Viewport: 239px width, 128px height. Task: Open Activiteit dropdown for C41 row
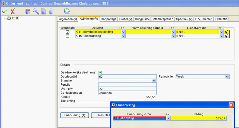coord(123,32)
